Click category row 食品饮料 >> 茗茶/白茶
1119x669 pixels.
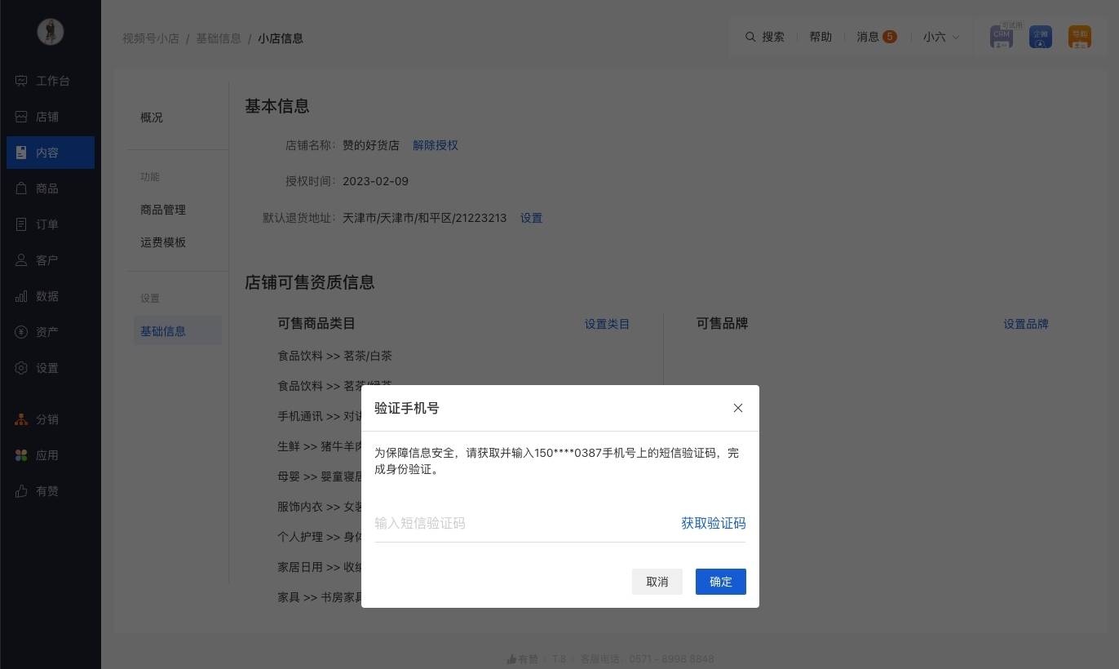click(x=335, y=356)
